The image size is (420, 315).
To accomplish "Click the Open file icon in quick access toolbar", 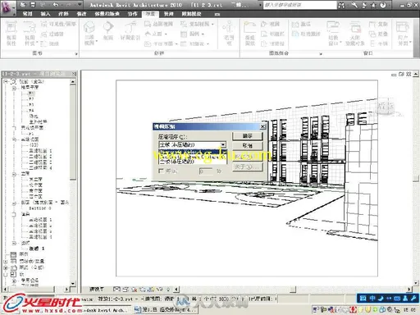I will point(23,5).
